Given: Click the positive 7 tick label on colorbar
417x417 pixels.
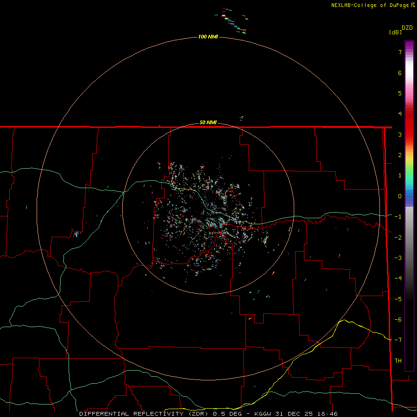Looking at the screenshot, I should 400,52.
